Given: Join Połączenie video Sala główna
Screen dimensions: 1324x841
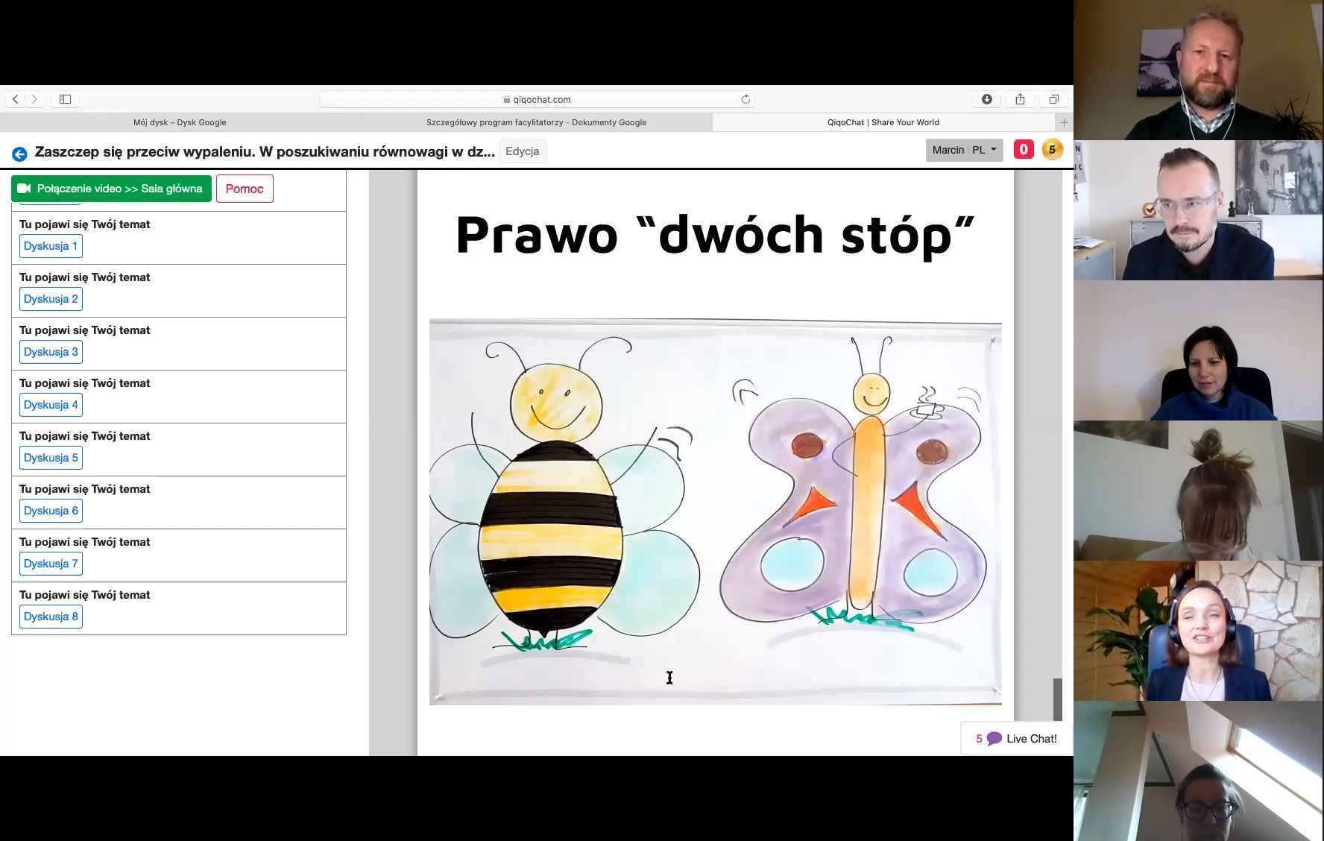Looking at the screenshot, I should click(111, 189).
